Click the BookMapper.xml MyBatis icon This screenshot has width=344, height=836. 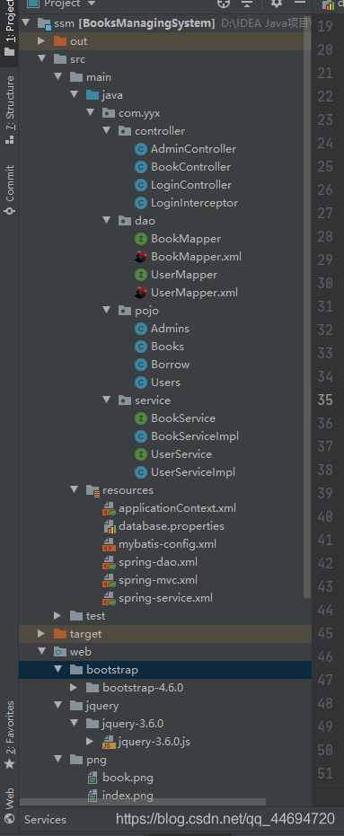[x=141, y=257]
